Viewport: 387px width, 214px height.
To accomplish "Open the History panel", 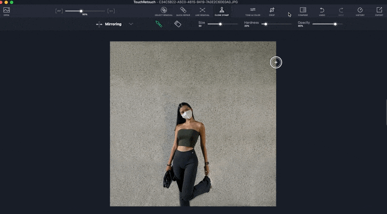I will point(360,11).
